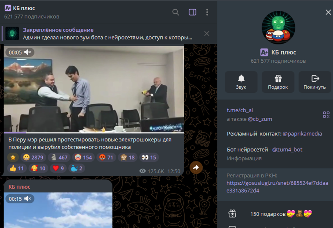Click Звук notification button
This screenshot has width=333, height=228.
241,82
